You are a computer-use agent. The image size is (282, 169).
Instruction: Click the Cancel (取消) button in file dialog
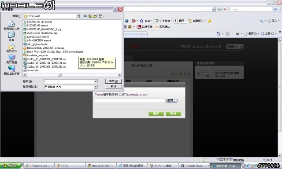click(x=113, y=86)
